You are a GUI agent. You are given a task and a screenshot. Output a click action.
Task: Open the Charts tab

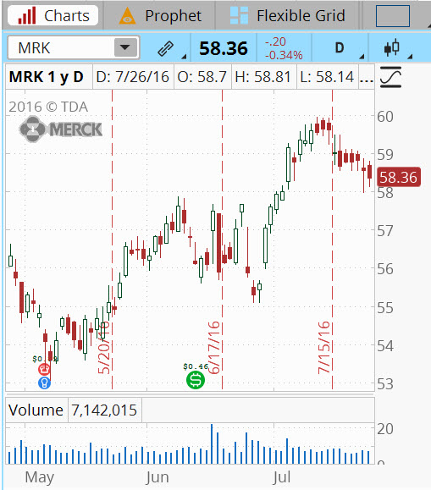(x=52, y=15)
